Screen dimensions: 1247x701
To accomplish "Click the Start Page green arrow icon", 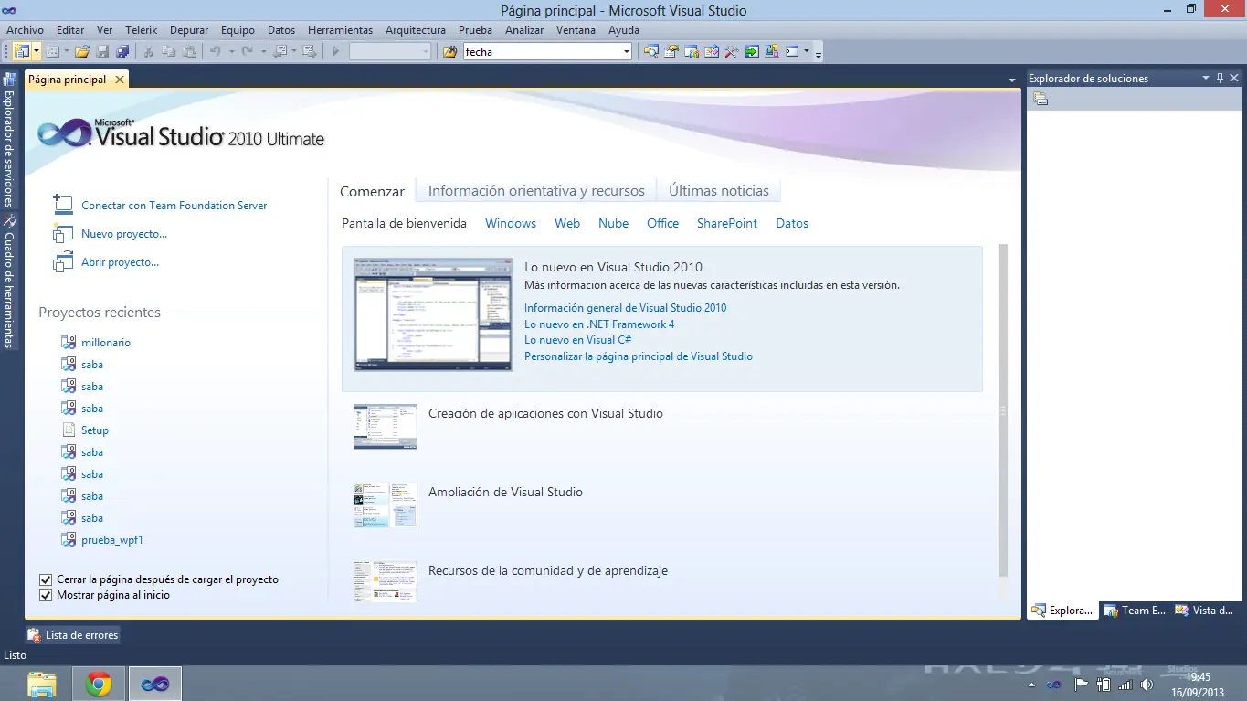I will pos(752,52).
